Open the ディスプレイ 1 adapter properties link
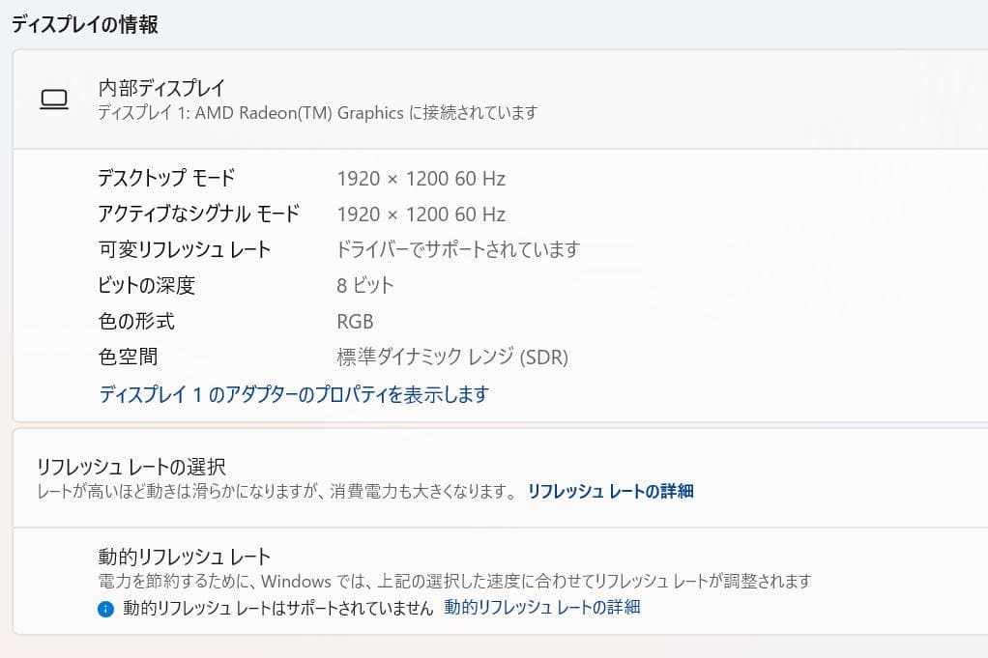The width and height of the screenshot is (988, 658). (x=294, y=394)
